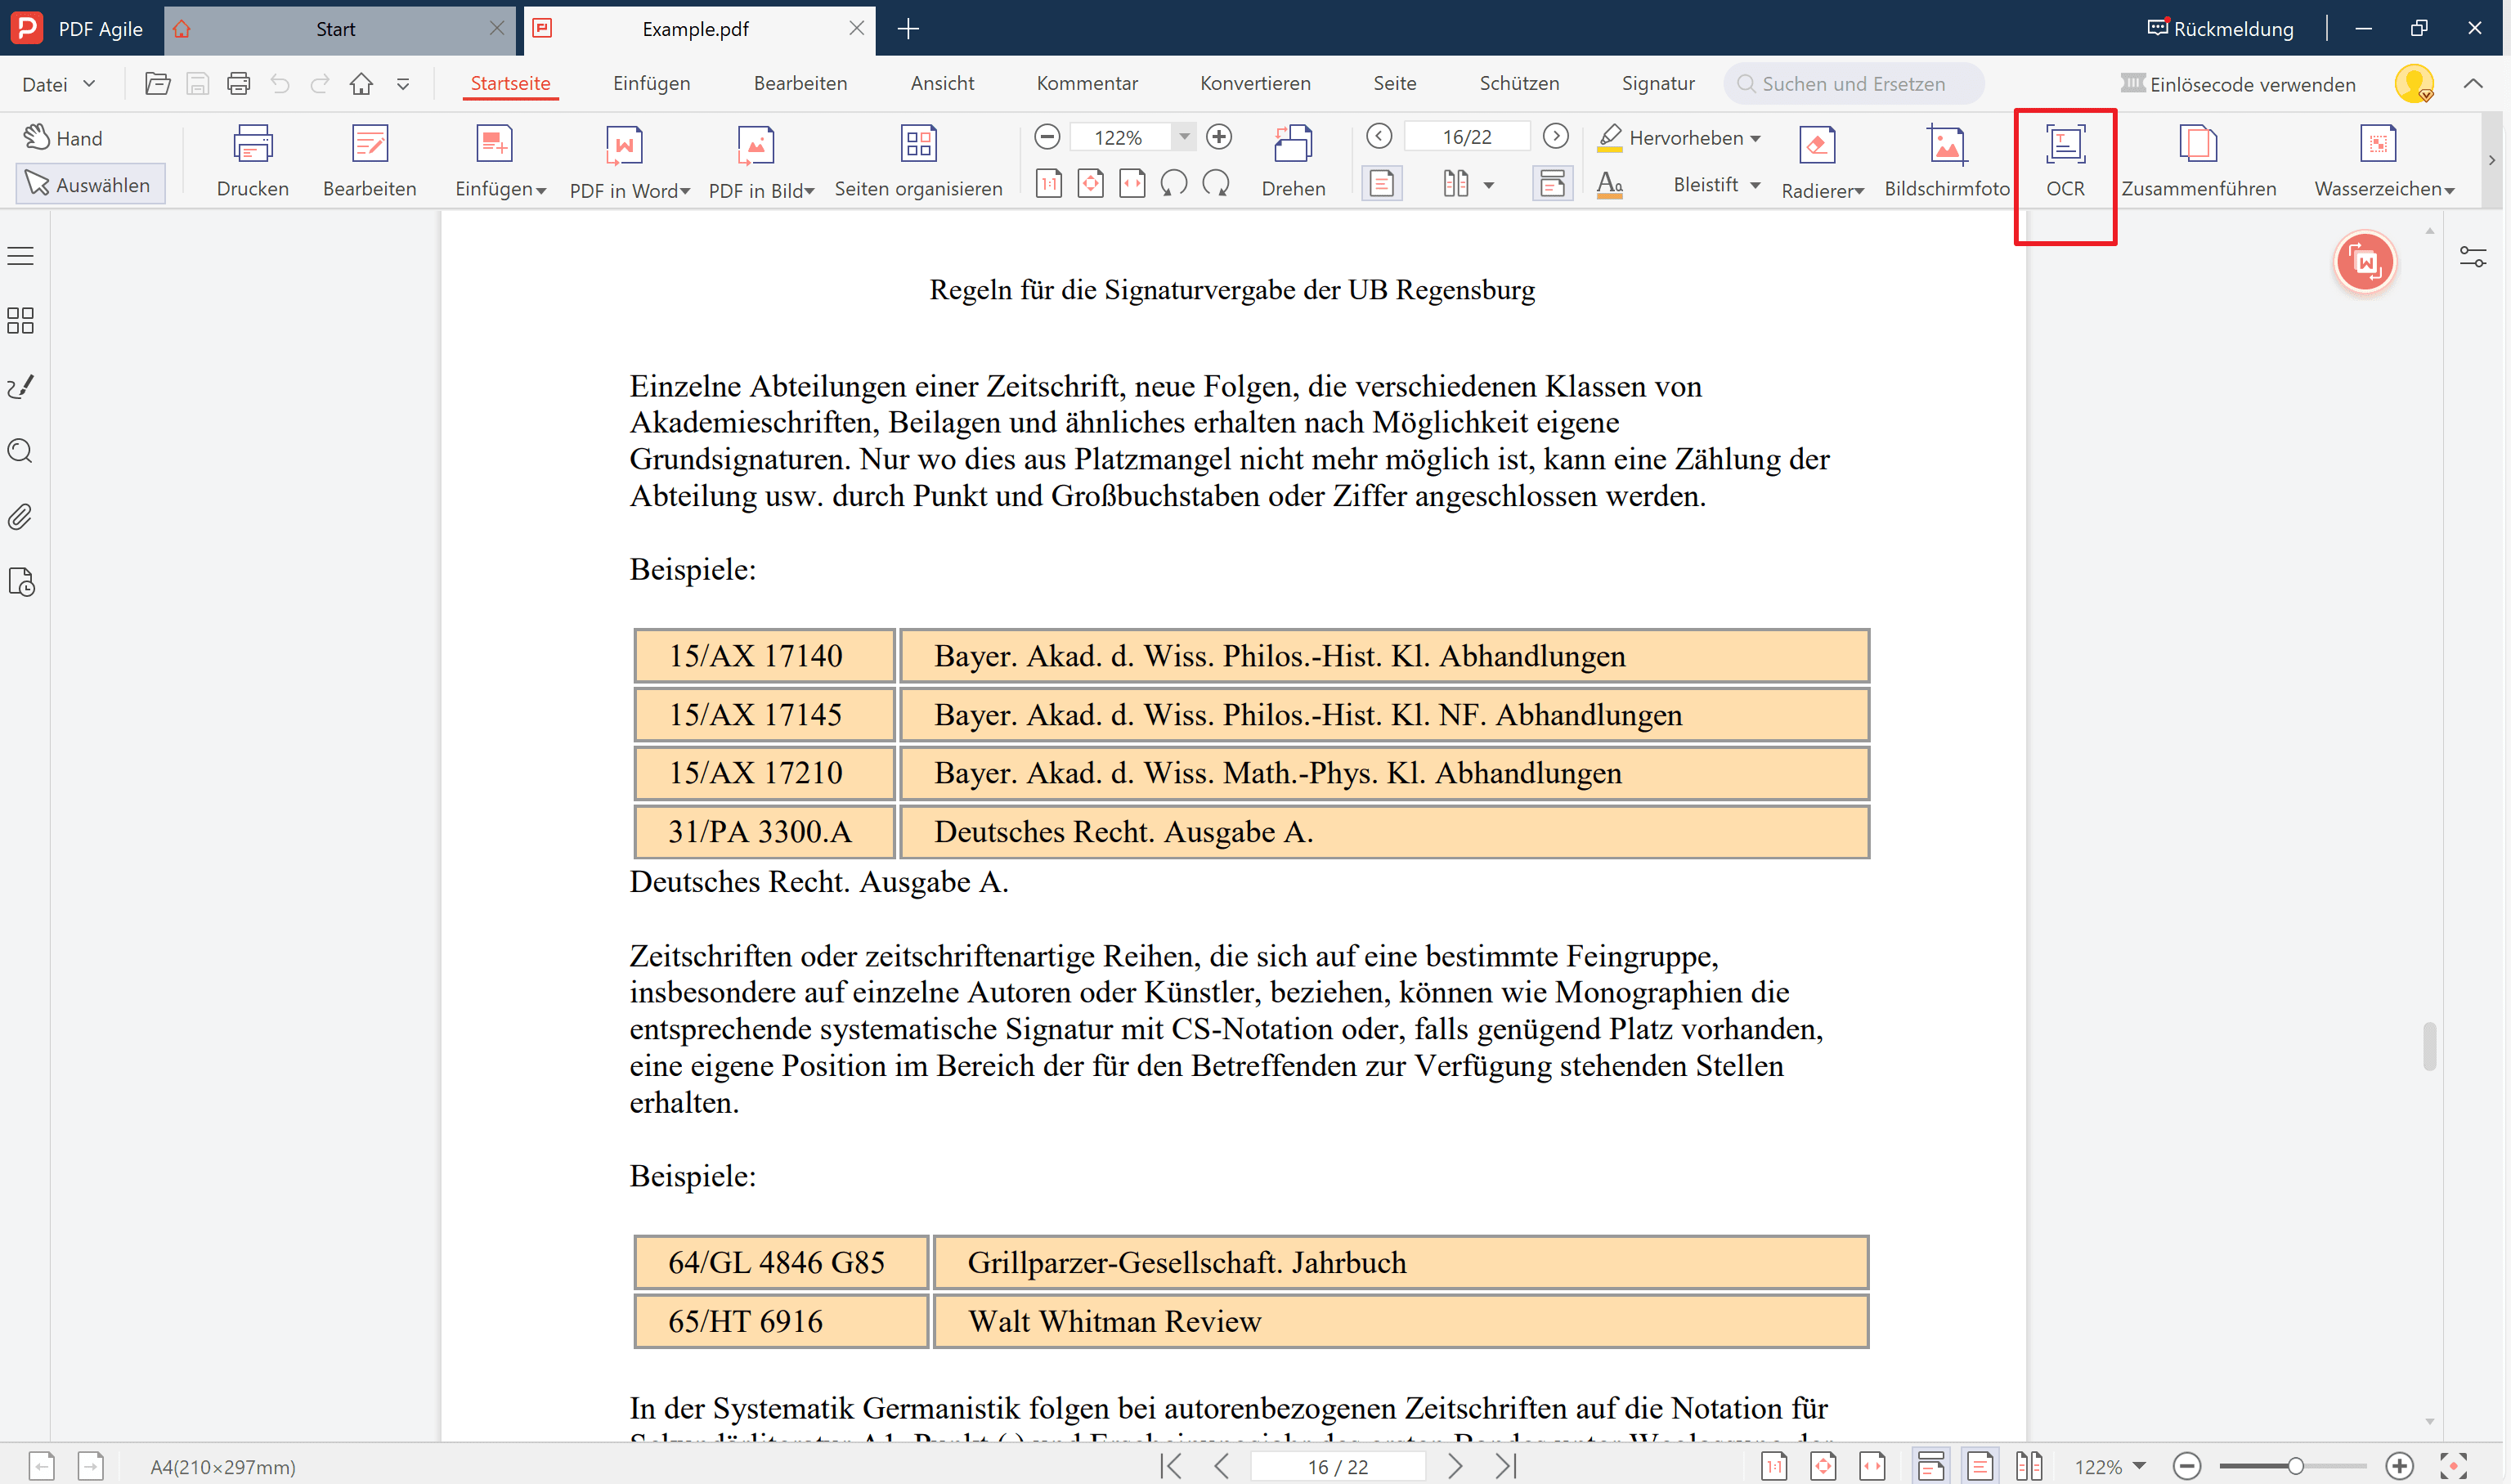Jump to last page in status bar
The image size is (2511, 1484).
click(1506, 1466)
